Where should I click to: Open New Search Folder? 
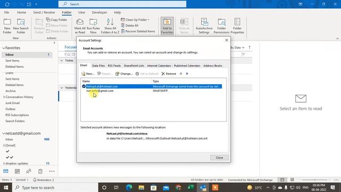click(21, 26)
